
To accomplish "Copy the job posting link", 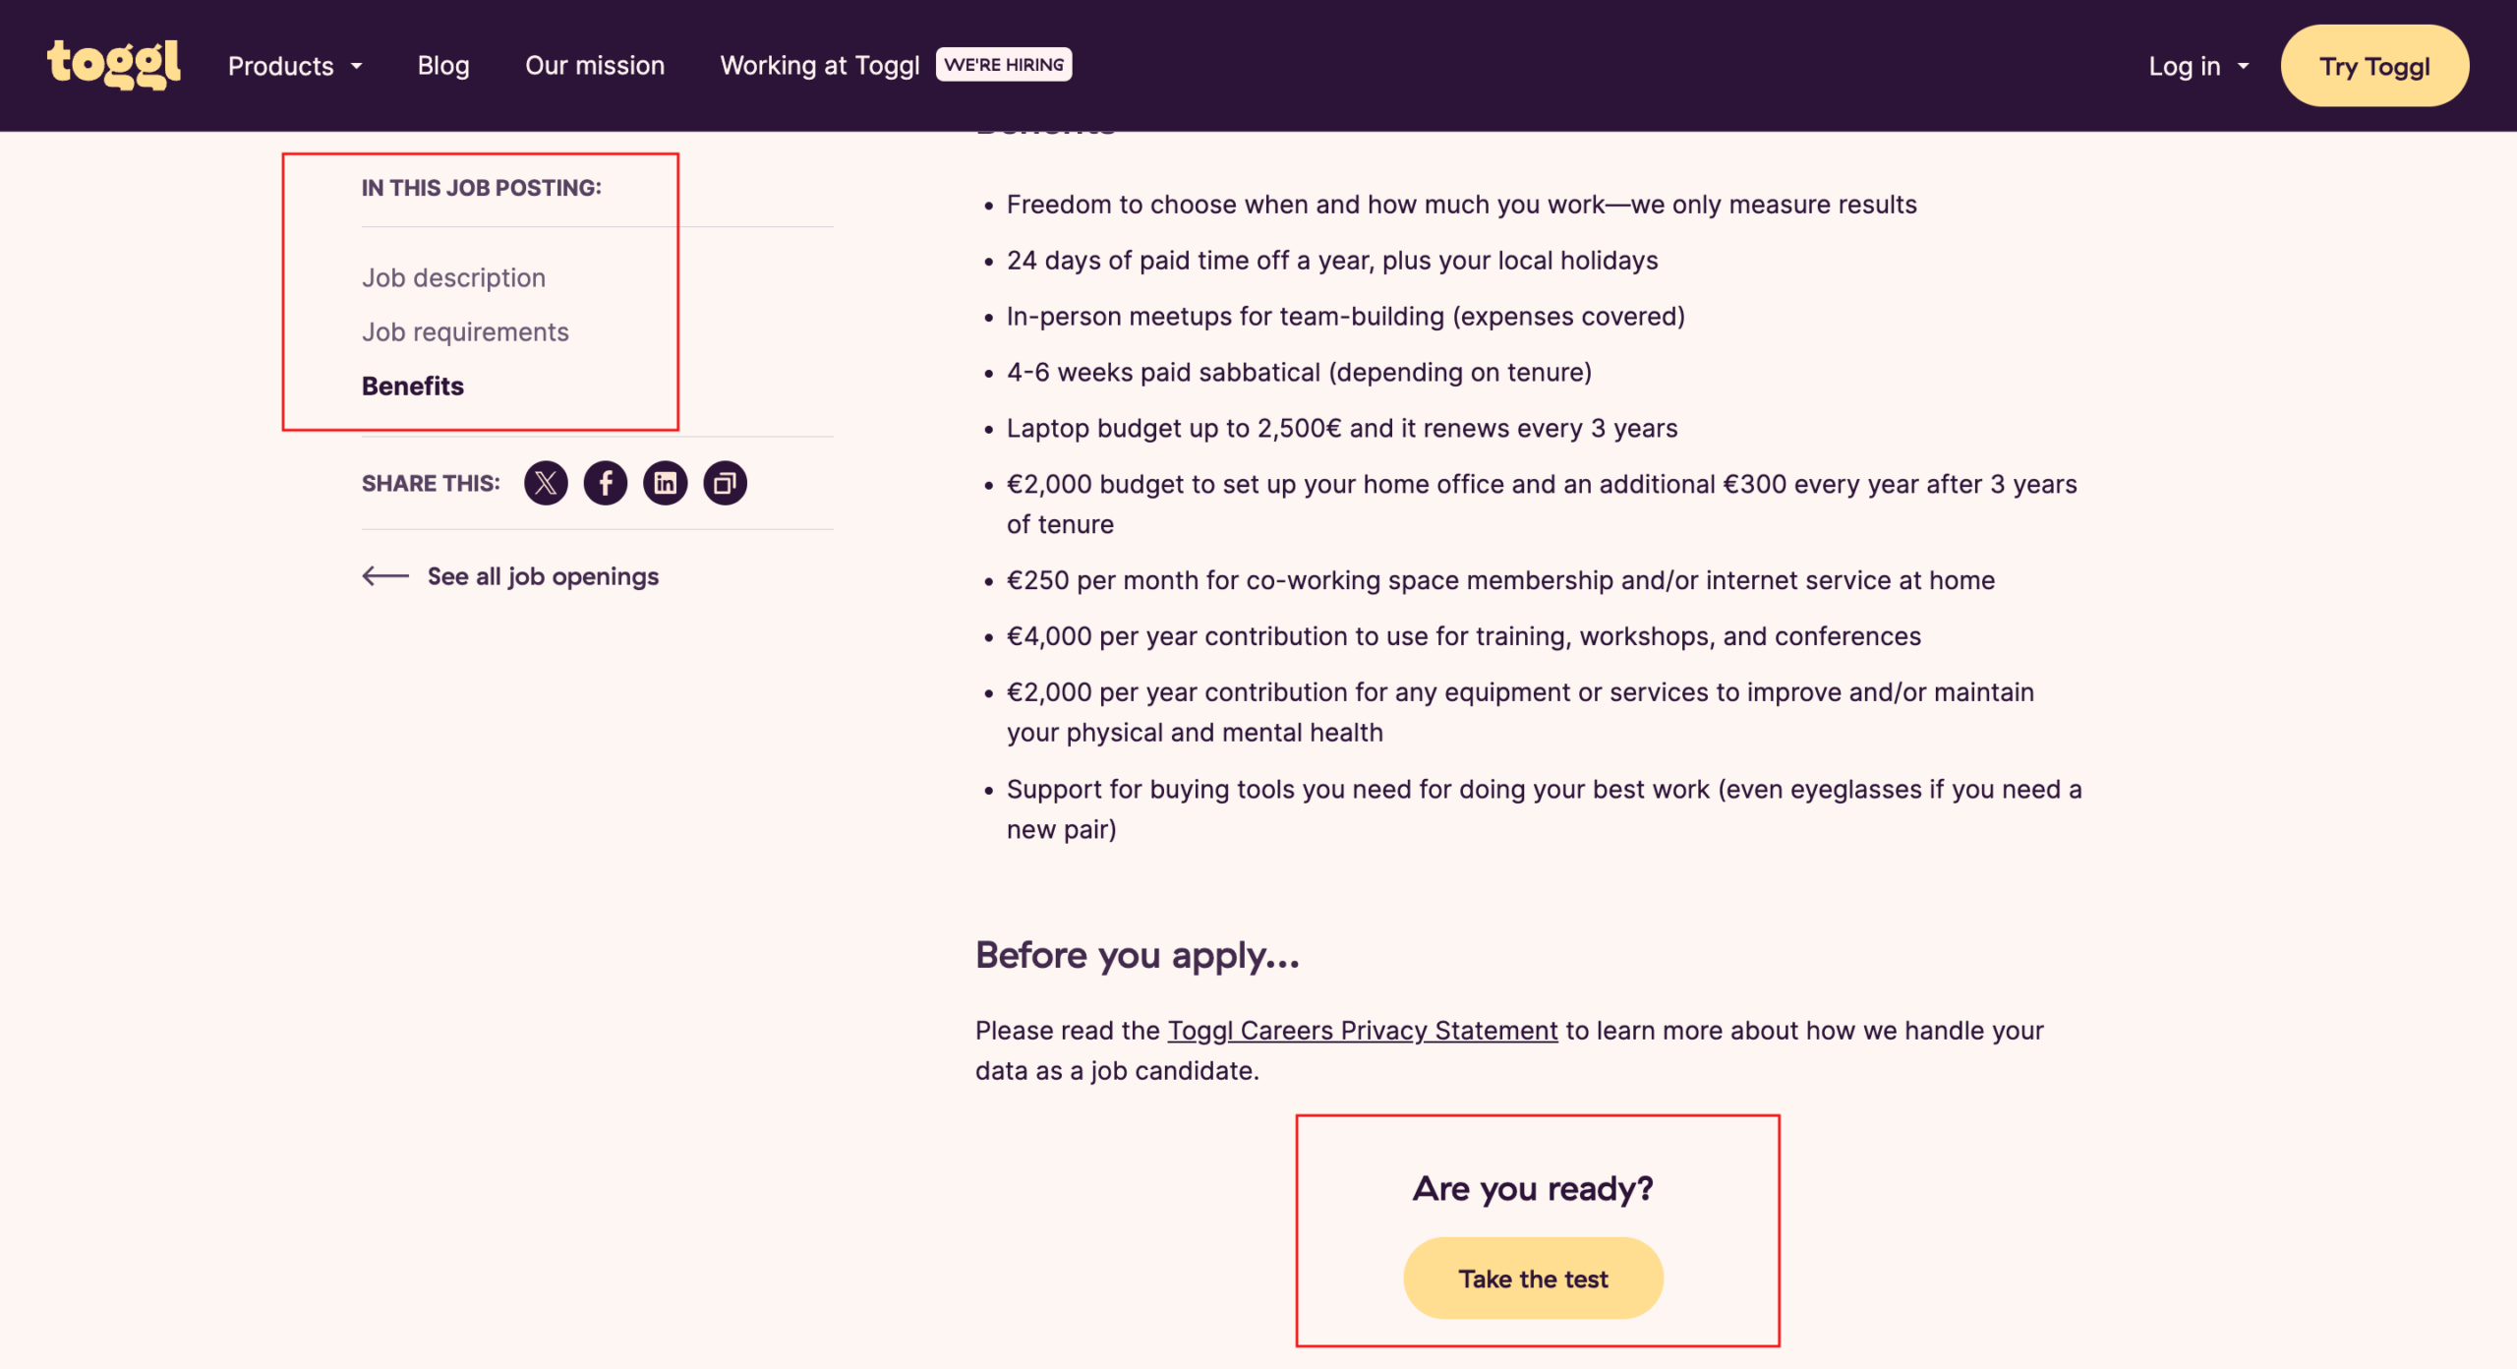I will [x=726, y=483].
